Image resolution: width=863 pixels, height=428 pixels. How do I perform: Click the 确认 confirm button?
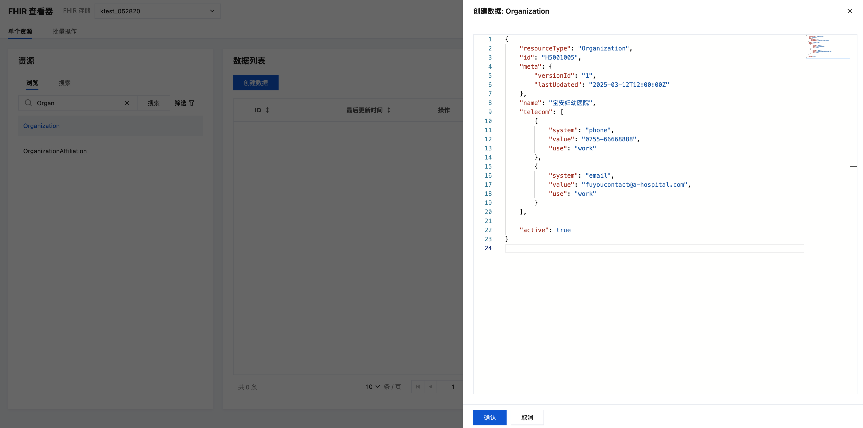point(489,417)
